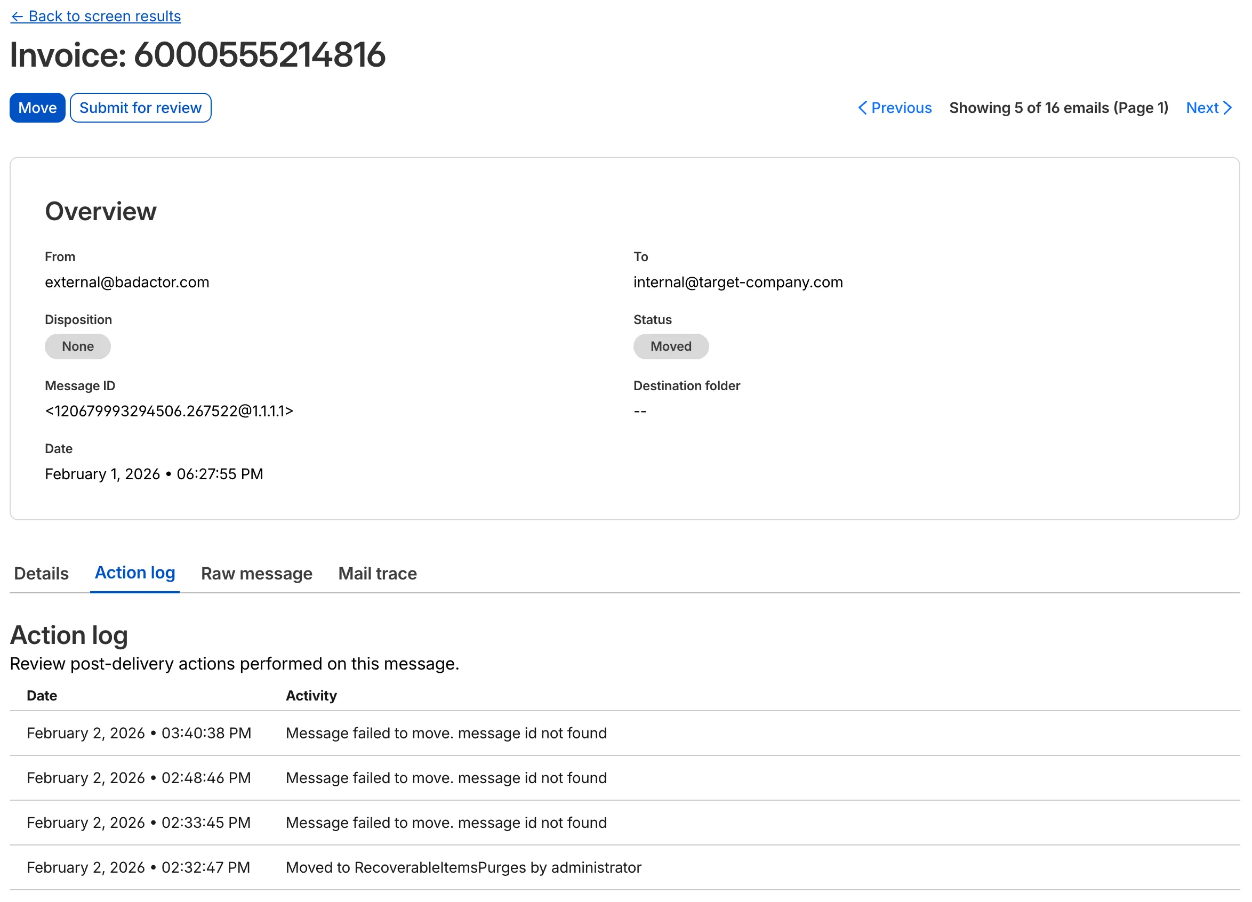Click the Message ID value text
Image resolution: width=1252 pixels, height=902 pixels.
tap(169, 410)
